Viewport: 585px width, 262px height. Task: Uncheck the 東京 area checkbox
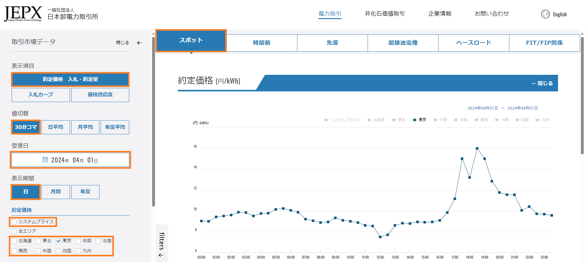point(58,241)
